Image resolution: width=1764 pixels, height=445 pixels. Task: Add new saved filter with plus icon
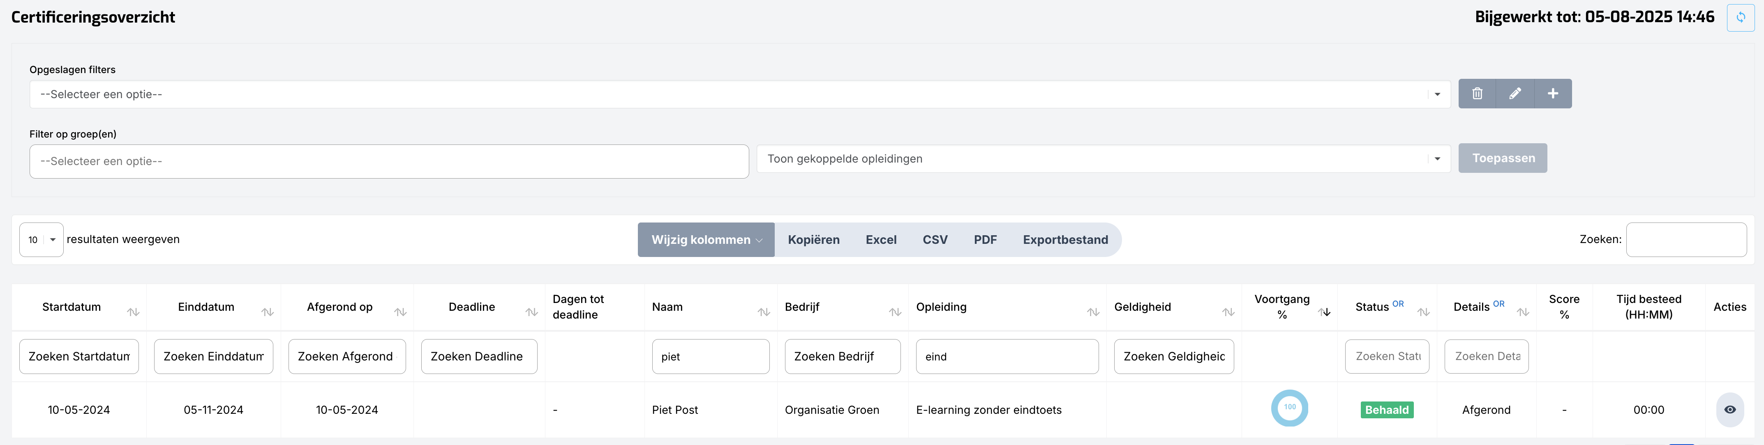click(1552, 94)
